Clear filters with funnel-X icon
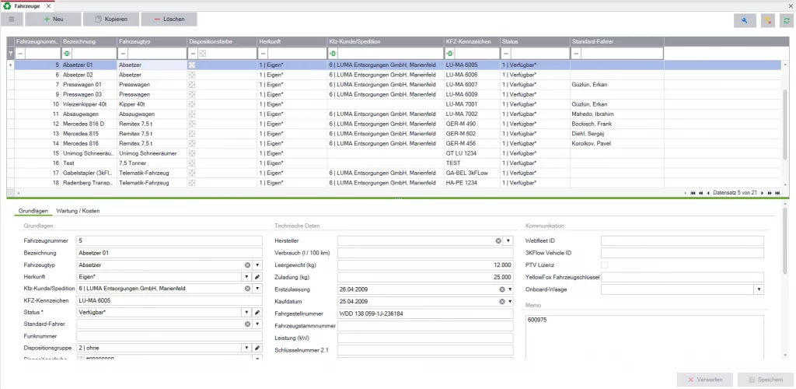 (x=768, y=21)
